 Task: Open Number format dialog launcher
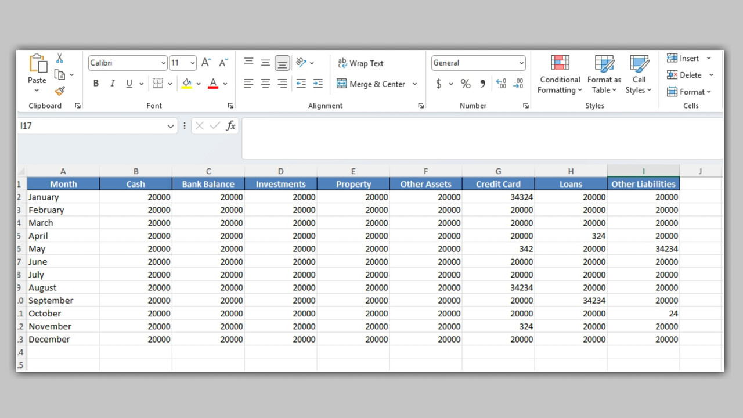(x=526, y=106)
